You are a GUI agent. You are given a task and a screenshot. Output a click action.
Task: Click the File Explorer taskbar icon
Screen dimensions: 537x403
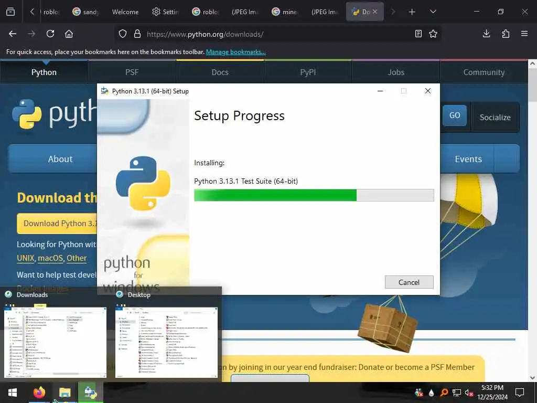point(65,393)
